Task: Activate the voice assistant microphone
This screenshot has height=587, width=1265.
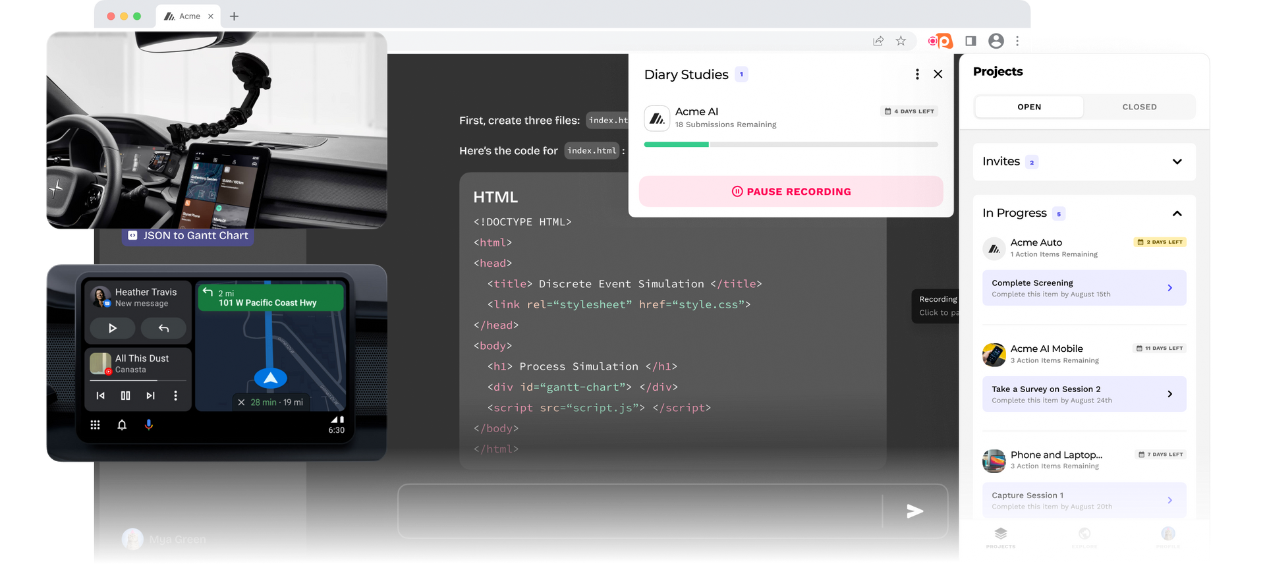Action: tap(149, 425)
